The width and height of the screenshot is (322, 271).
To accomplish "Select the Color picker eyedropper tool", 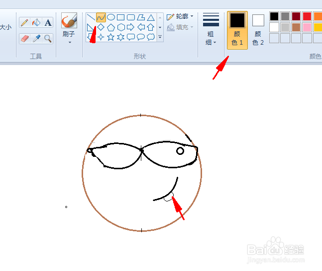I will click(x=36, y=39).
